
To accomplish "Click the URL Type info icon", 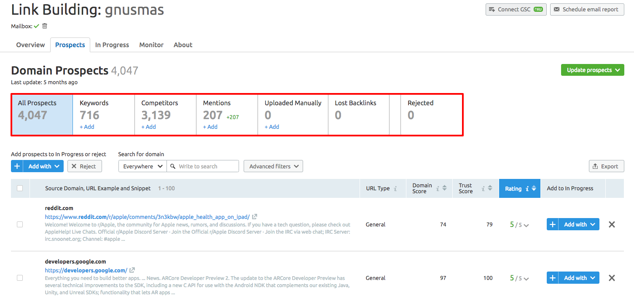I will click(x=395, y=189).
